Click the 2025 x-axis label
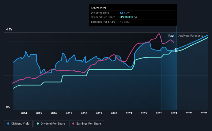Viewport: 212px width, 131px height. 189,113
